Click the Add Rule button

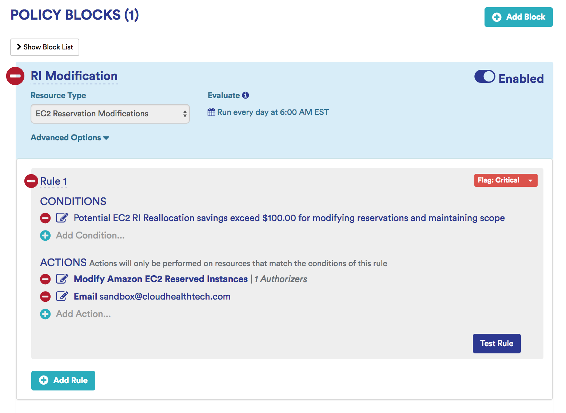click(63, 380)
